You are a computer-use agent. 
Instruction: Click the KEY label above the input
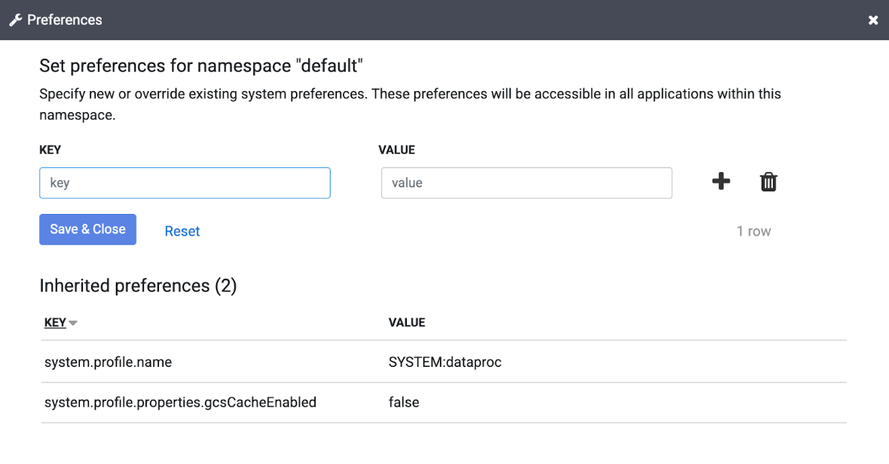47,149
